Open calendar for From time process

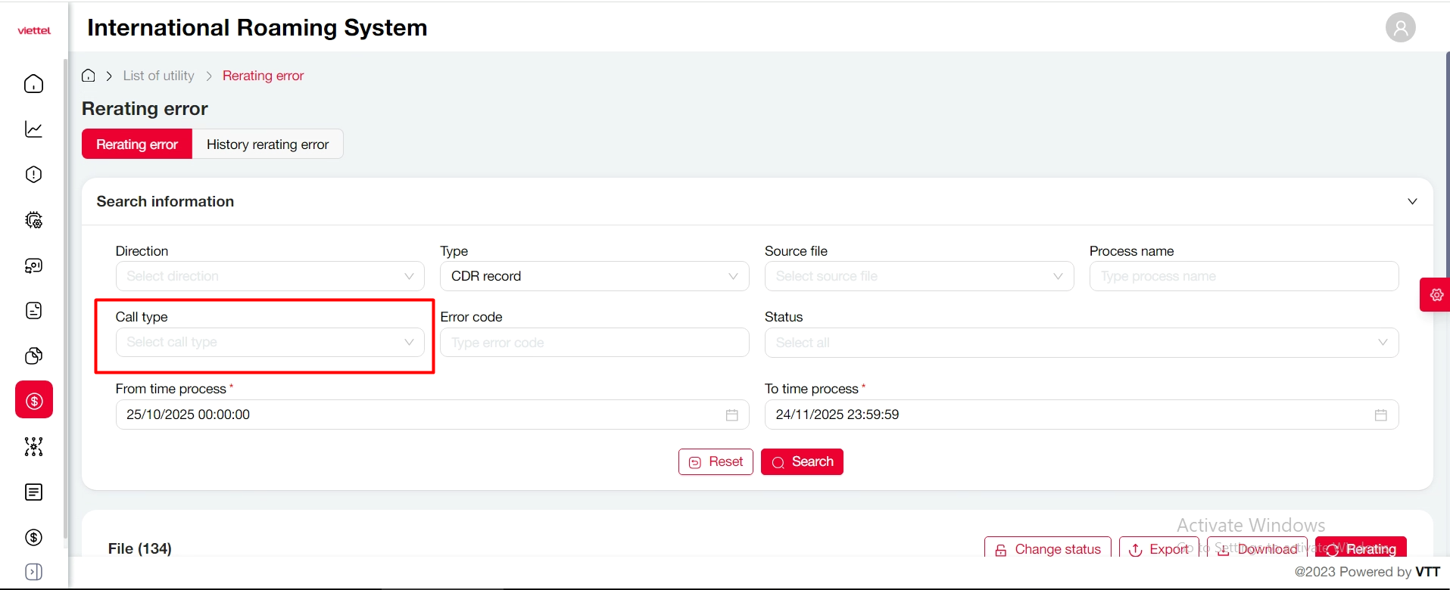731,415
